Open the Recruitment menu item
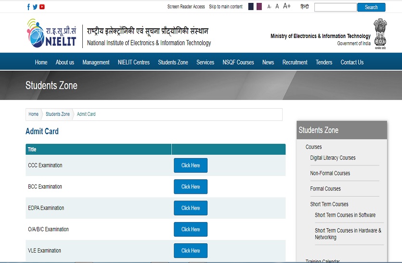402x263 pixels. point(295,62)
